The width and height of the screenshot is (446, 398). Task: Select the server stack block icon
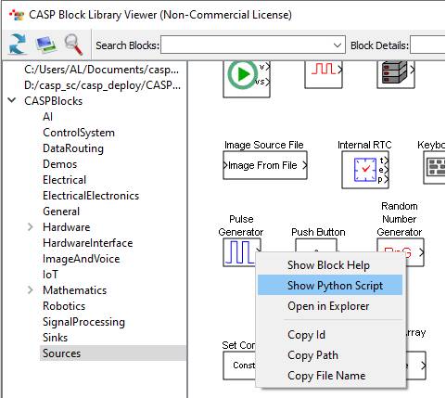coord(396,72)
